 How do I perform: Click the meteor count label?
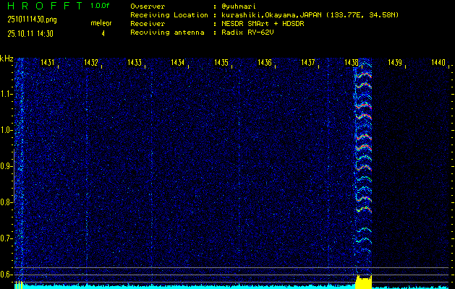(101, 23)
